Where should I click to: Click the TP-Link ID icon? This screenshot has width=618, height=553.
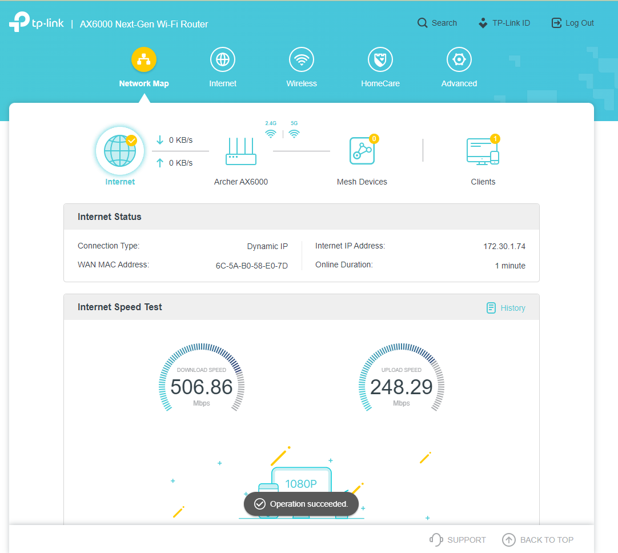coord(483,23)
